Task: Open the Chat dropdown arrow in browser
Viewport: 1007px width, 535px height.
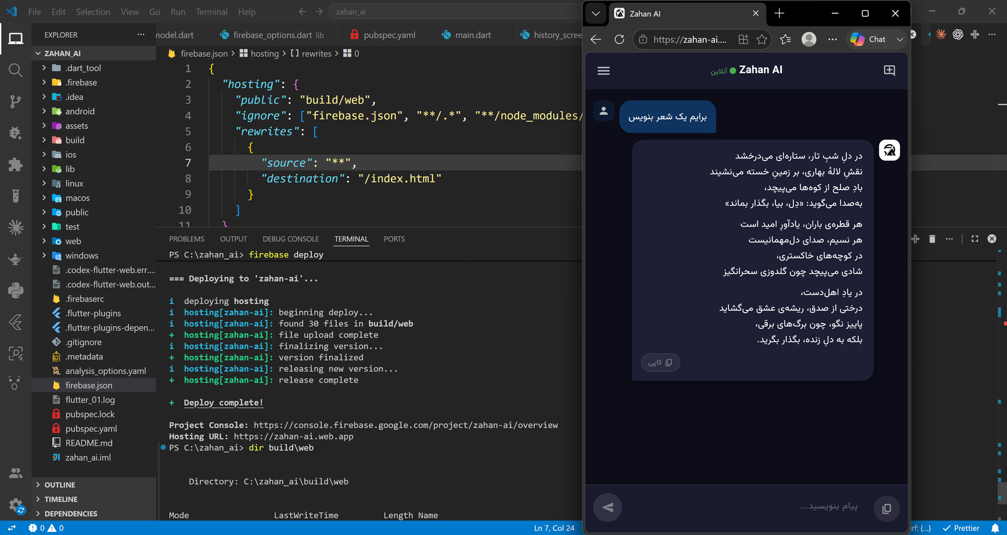Action: [x=900, y=39]
